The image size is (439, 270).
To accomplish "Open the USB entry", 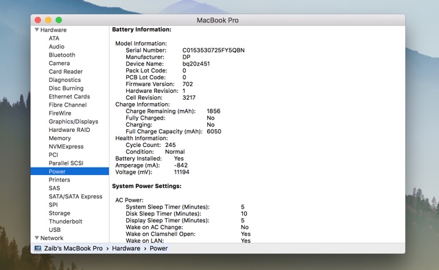I will tap(55, 230).
